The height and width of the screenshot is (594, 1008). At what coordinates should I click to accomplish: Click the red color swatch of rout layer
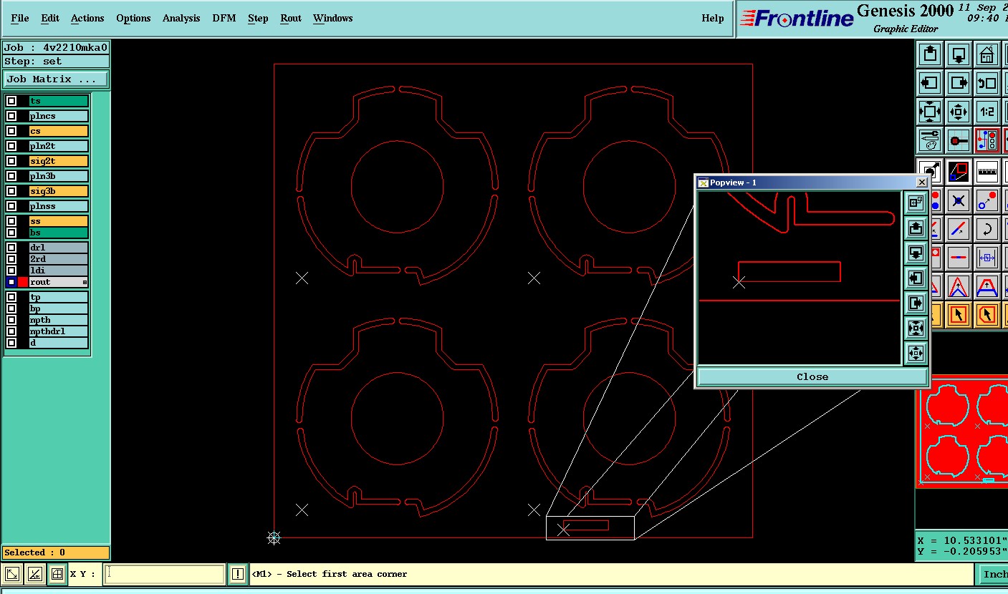[23, 282]
